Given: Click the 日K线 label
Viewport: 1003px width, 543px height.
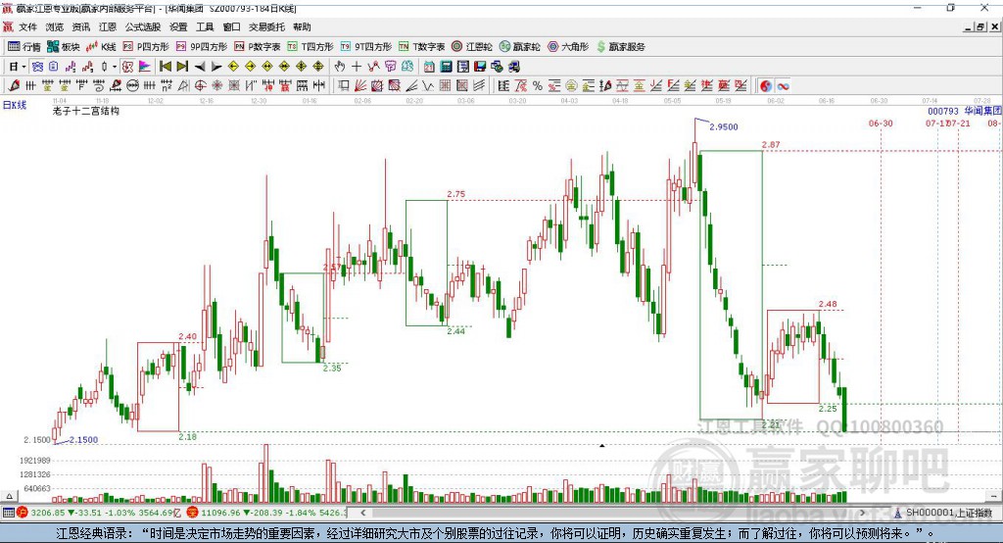Looking at the screenshot, I should coord(14,105).
